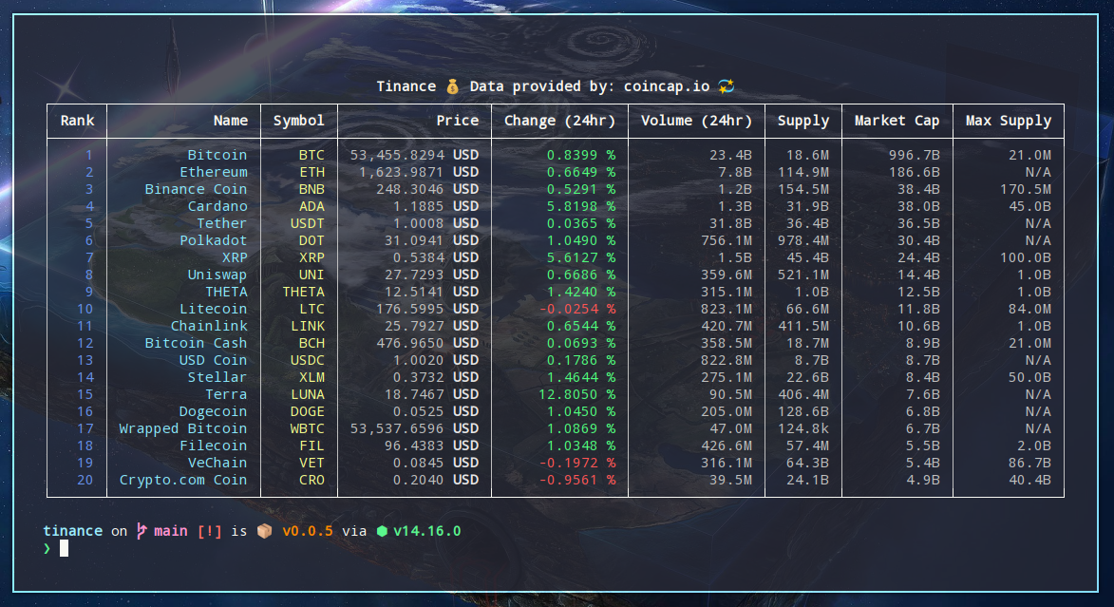Screen dimensions: 1114x607
Task: Click the WBTC symbol
Action: coord(308,428)
